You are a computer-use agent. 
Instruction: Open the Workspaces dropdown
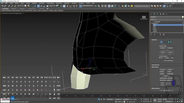coord(177,3)
